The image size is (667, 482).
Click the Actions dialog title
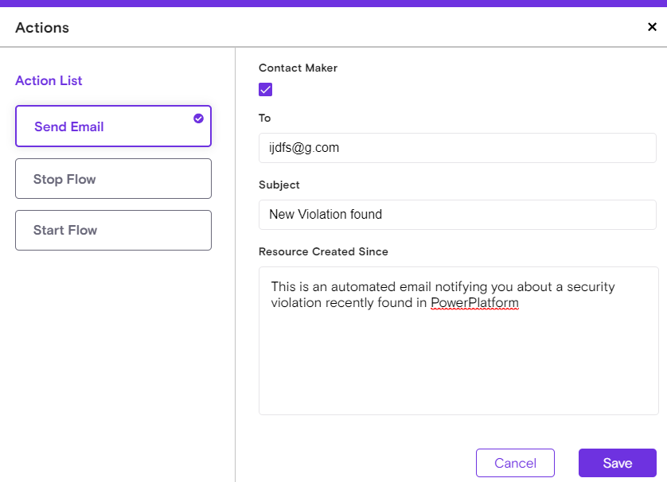point(42,28)
